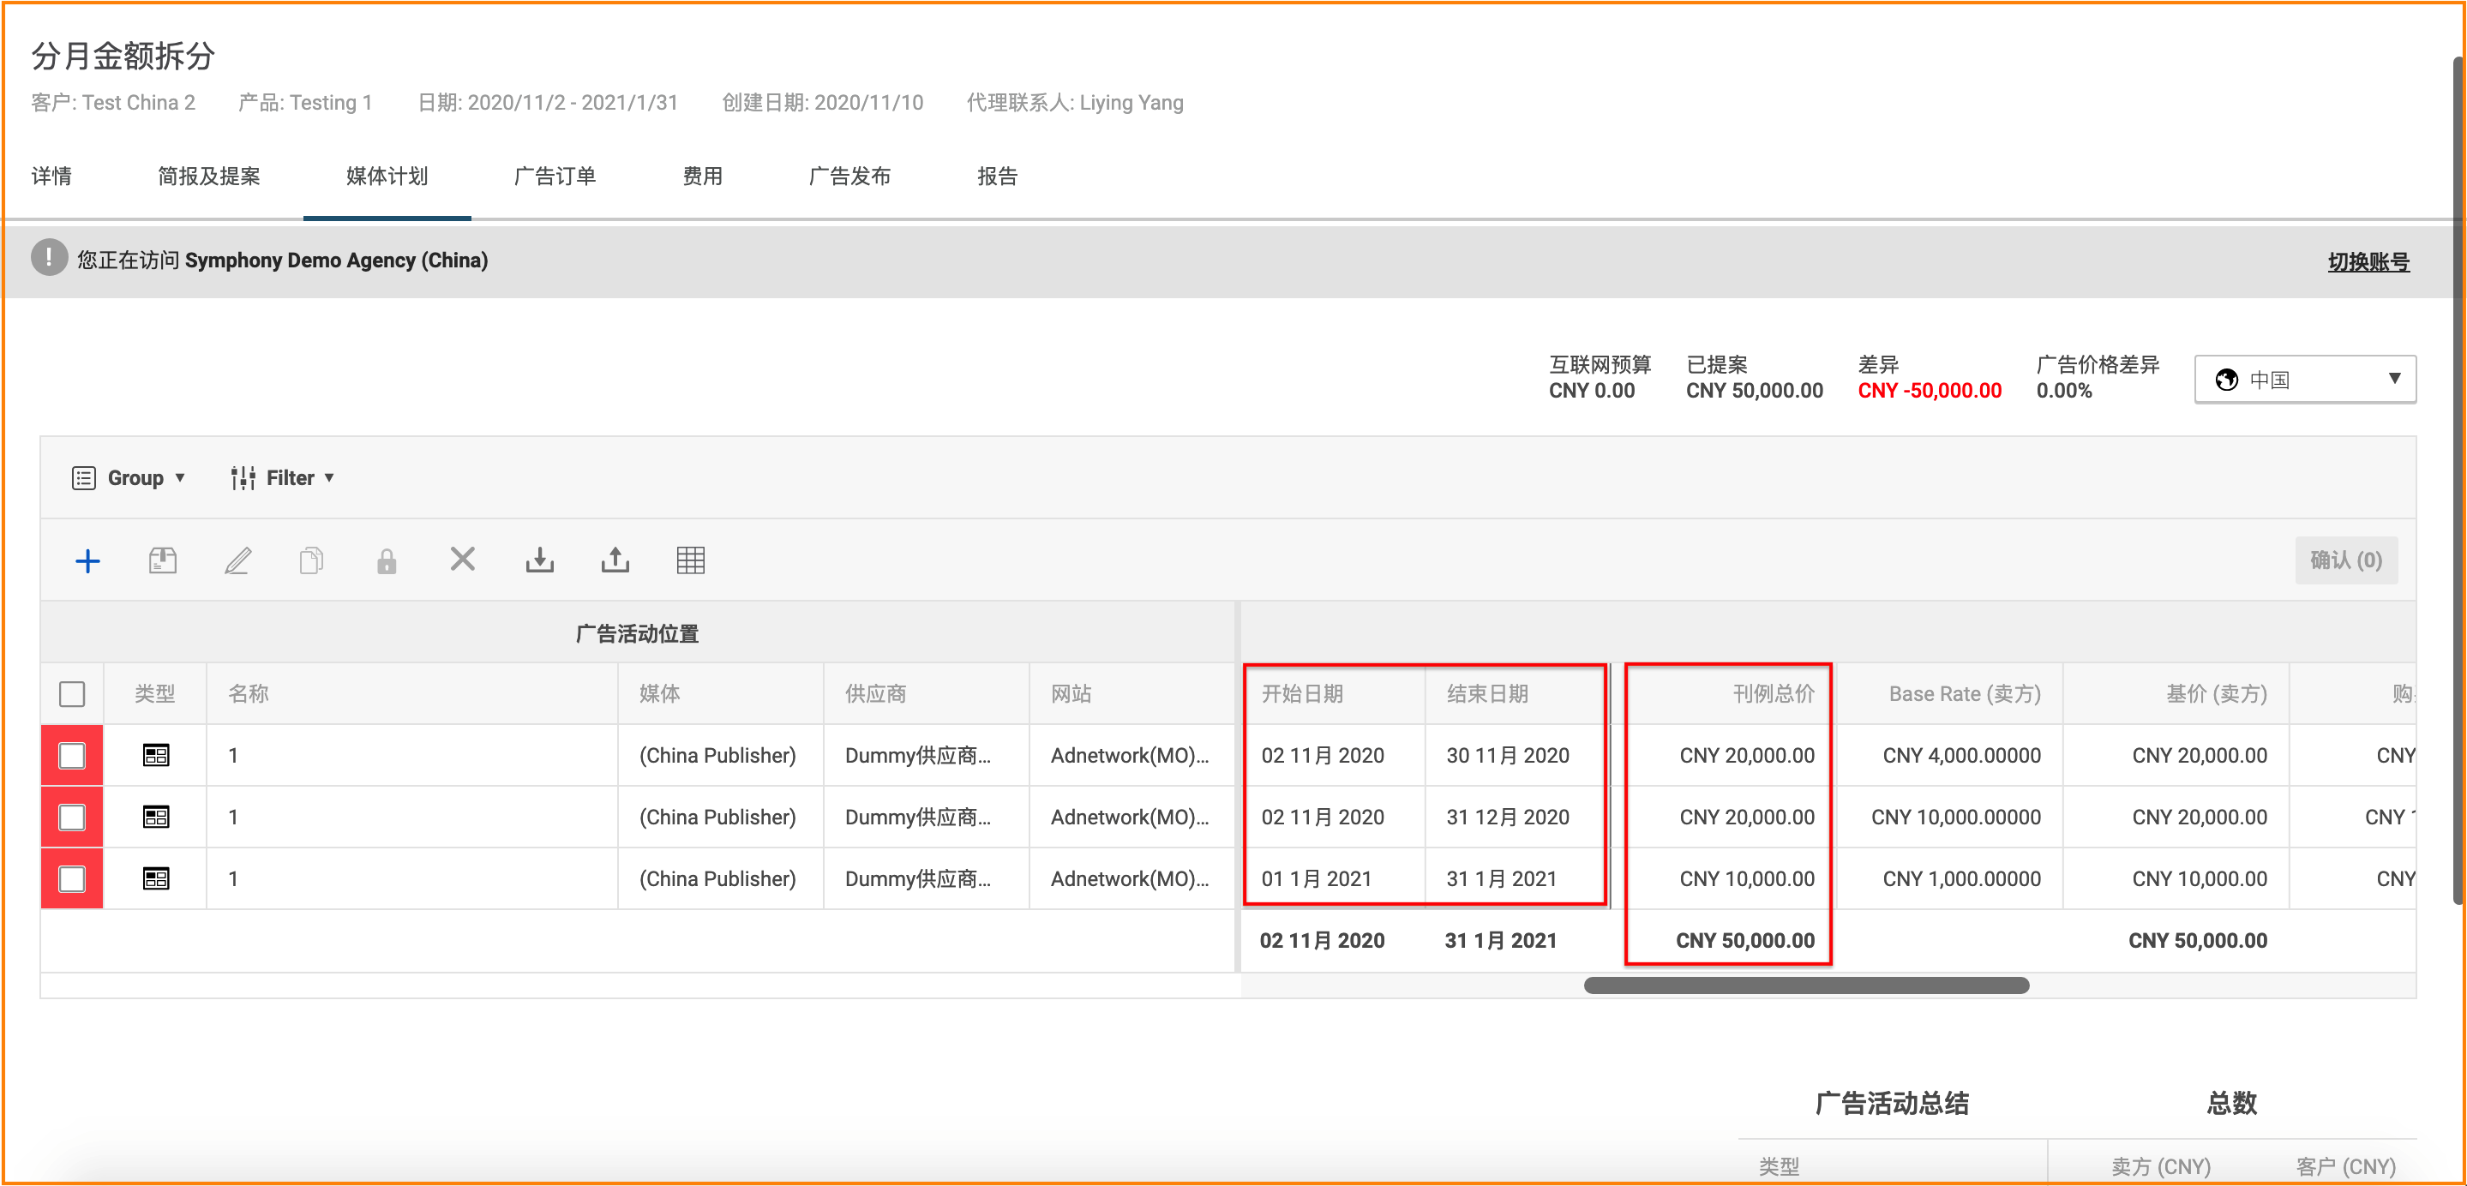Viewport: 2467px width, 1186px height.
Task: Click the padlock lock icon
Action: point(387,561)
